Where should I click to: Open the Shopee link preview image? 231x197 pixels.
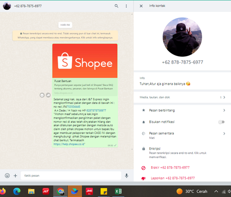(x=85, y=61)
